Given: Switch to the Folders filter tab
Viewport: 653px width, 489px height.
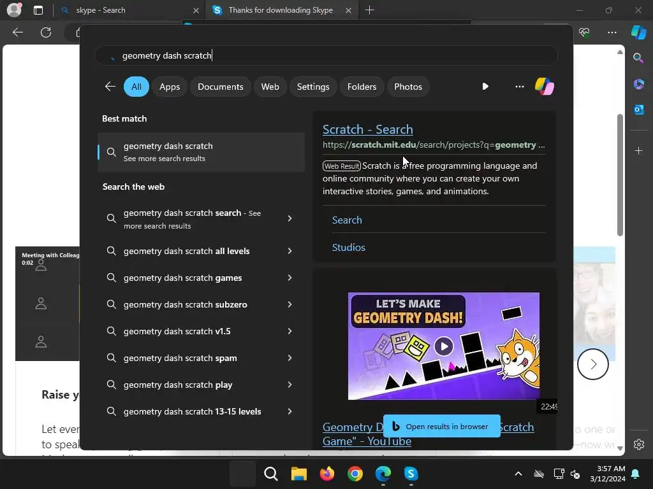Looking at the screenshot, I should [x=362, y=87].
